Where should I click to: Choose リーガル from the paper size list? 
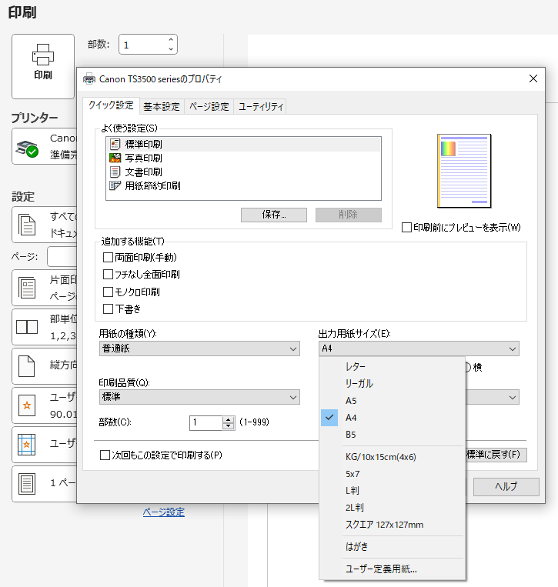click(x=393, y=383)
